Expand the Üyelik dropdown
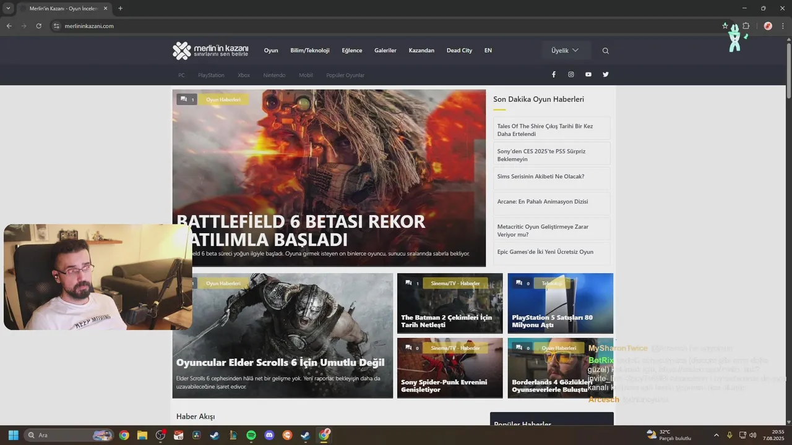Image resolution: width=792 pixels, height=445 pixels. click(566, 51)
